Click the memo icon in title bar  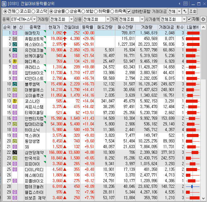point(185,3)
